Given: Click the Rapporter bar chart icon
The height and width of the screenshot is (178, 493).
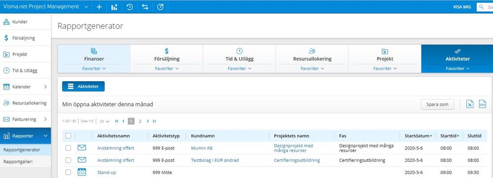Looking at the screenshot, I should coord(6,136).
